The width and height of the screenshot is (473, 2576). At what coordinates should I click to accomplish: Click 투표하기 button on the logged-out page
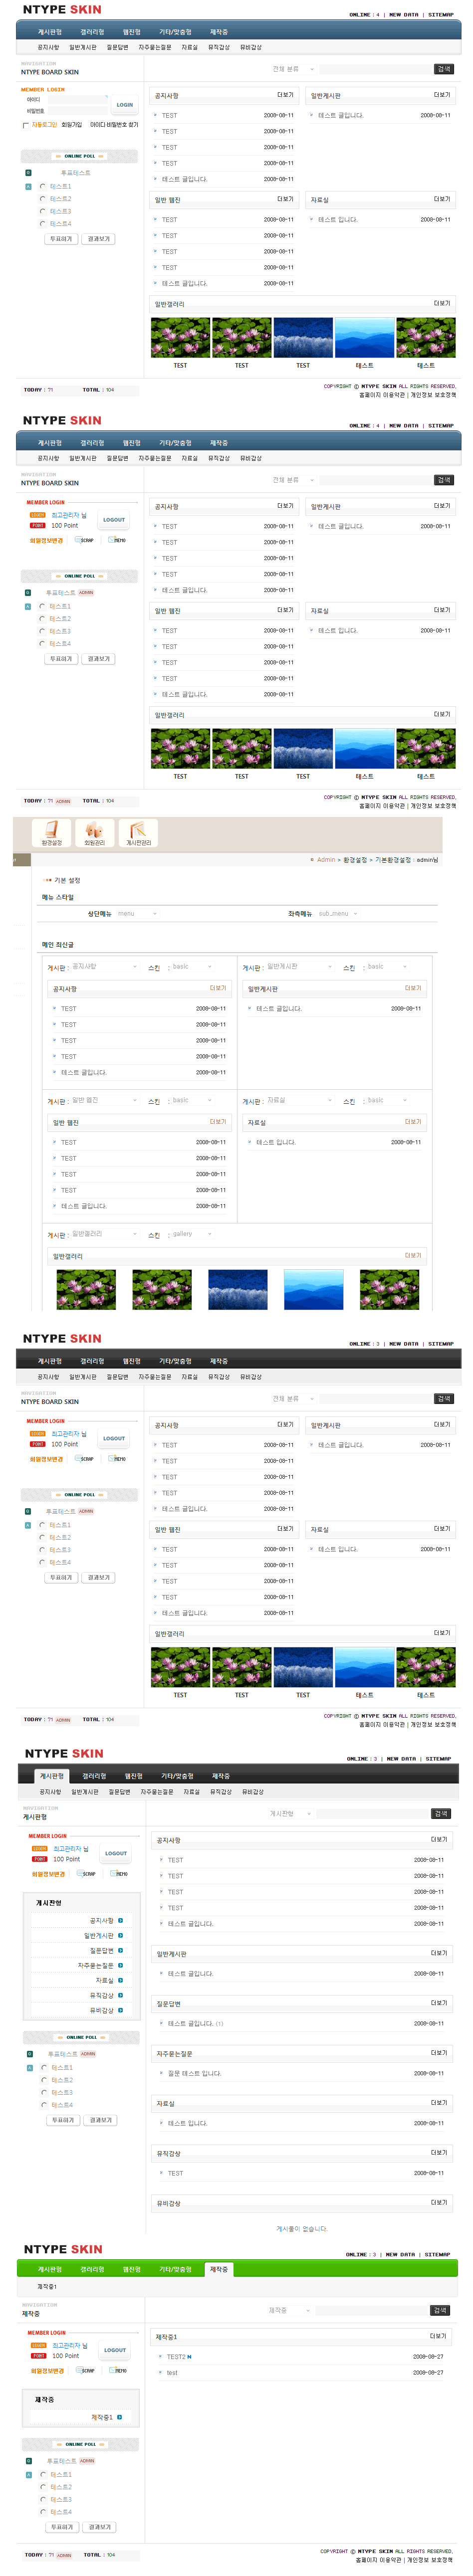coord(61,239)
